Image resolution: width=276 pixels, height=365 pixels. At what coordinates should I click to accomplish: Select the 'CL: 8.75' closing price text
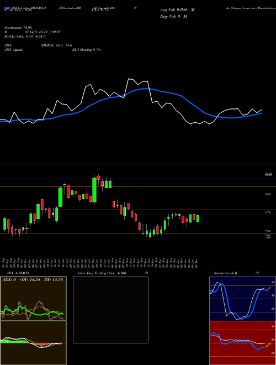[100, 10]
